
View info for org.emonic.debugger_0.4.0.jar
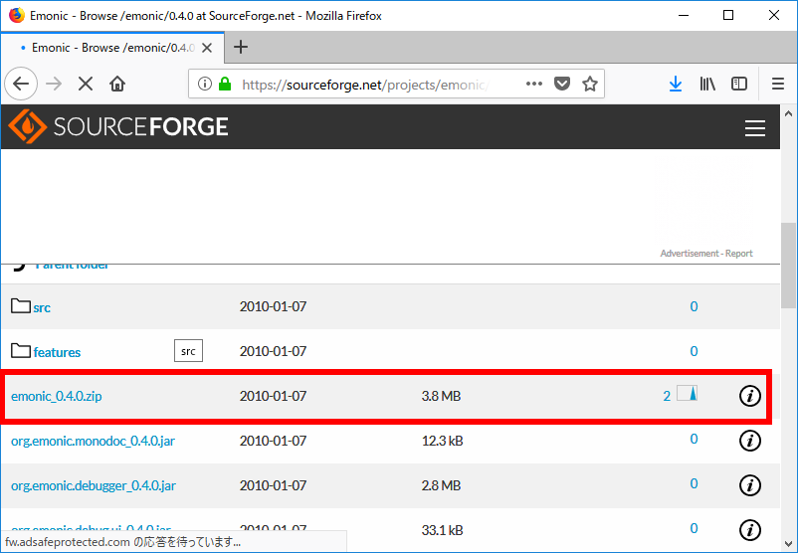click(x=749, y=485)
